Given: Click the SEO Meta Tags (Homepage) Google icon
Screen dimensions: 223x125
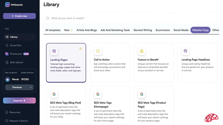Looking at the screenshot, I should pos(98,94).
